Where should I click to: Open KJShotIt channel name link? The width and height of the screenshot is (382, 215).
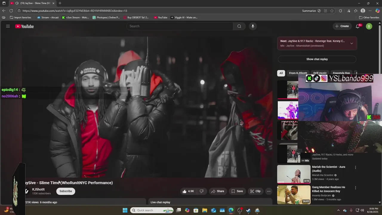pos(38,189)
